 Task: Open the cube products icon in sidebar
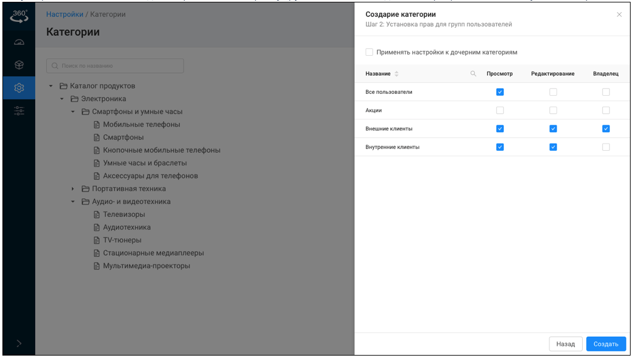coord(19,65)
